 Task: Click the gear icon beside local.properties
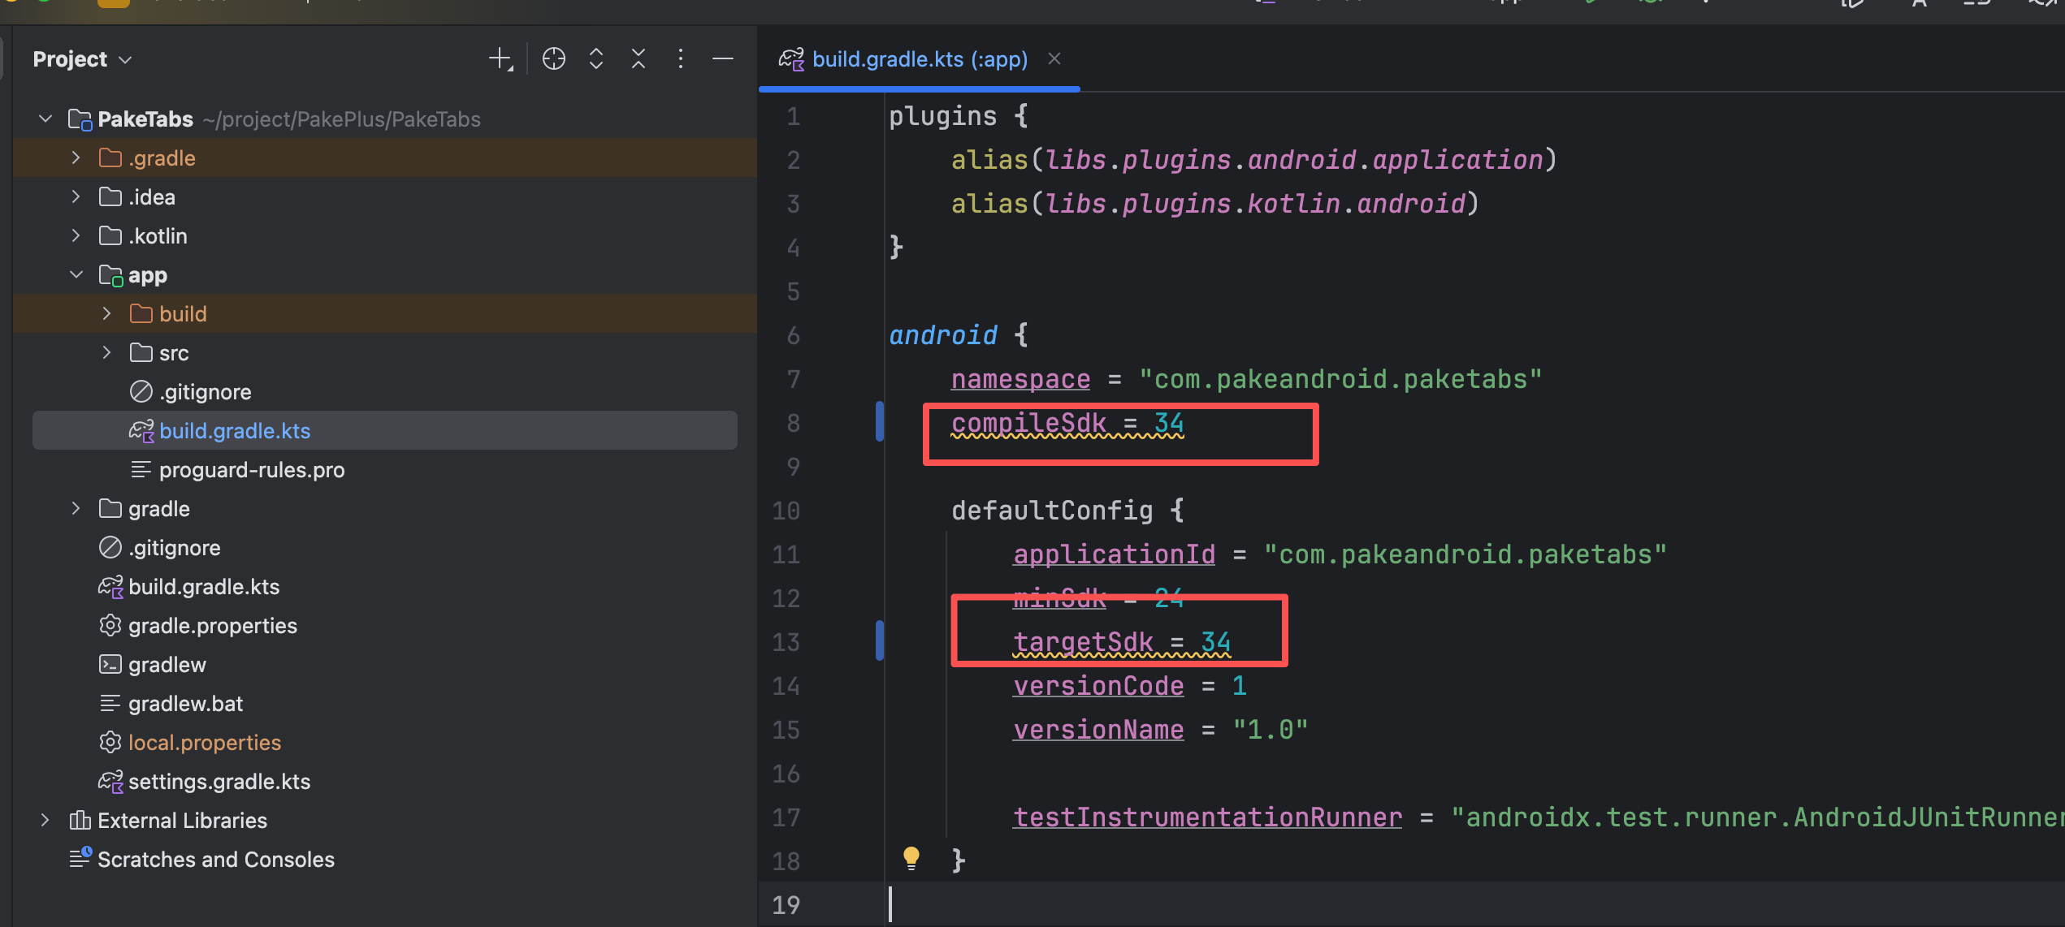click(110, 742)
